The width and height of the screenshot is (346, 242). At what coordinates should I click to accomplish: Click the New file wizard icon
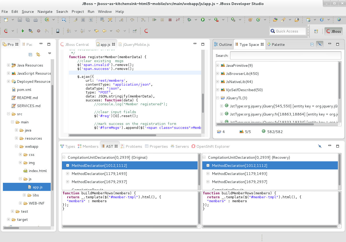pyautogui.click(x=6, y=20)
